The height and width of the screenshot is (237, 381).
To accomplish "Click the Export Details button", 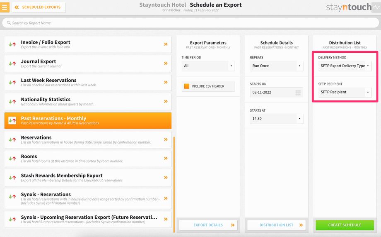I will click(208, 225).
